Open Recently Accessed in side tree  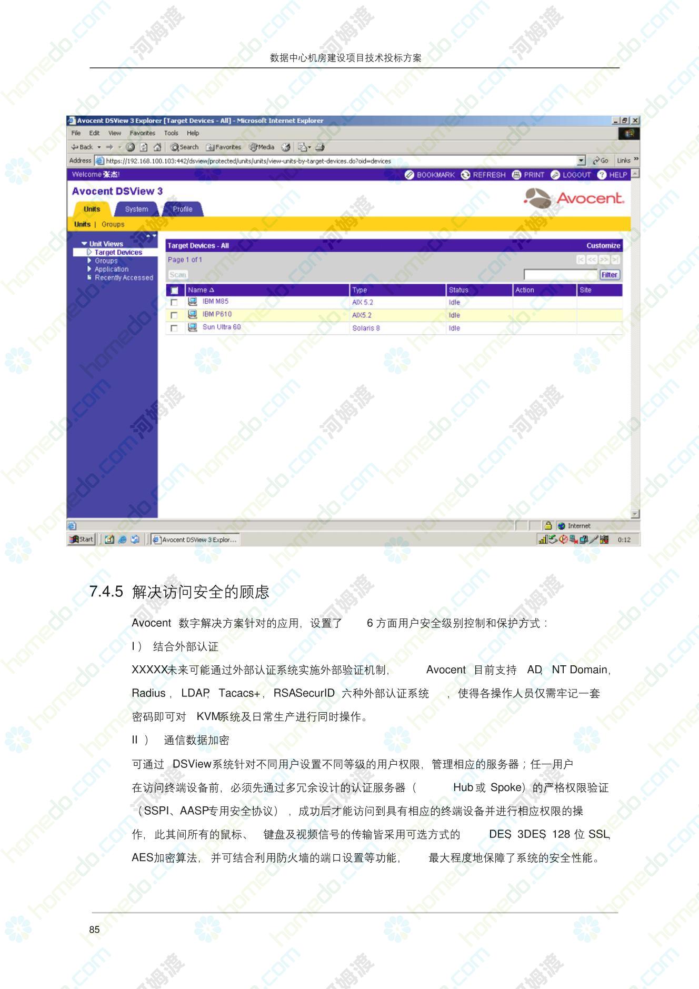[x=124, y=277]
